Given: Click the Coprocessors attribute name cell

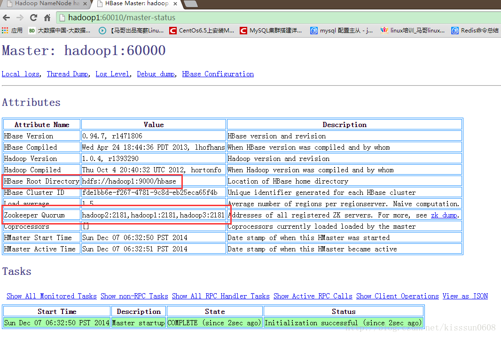Looking at the screenshot, I should click(x=42, y=226).
